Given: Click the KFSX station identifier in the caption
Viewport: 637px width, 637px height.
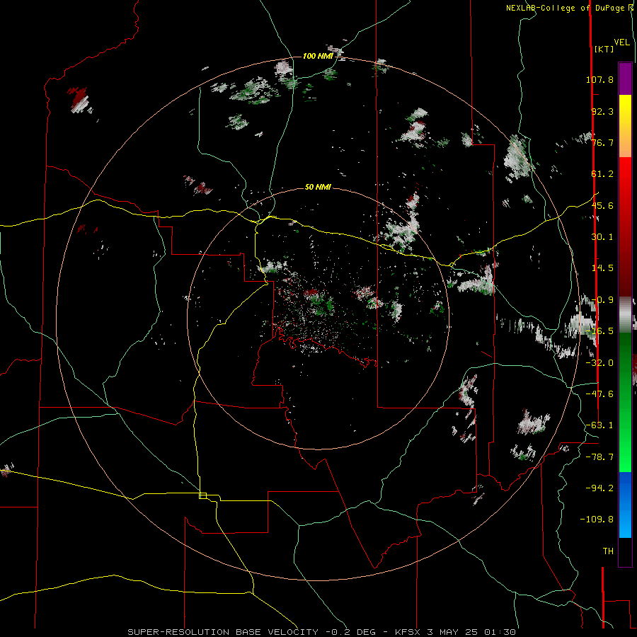Looking at the screenshot, I should point(408,632).
